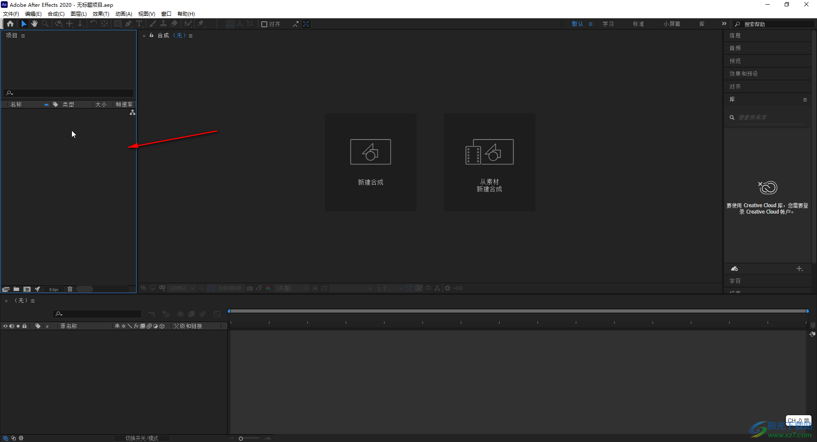Select the Pan camera tool
Viewport: 817px width, 442px height.
70,24
